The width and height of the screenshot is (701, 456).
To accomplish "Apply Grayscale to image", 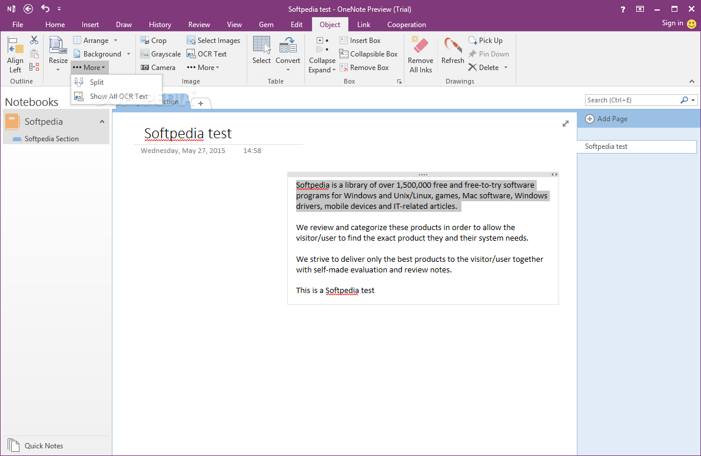I will [161, 54].
